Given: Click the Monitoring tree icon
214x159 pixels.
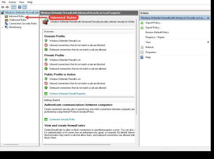Looking at the screenshot, I should click(x=6, y=27).
